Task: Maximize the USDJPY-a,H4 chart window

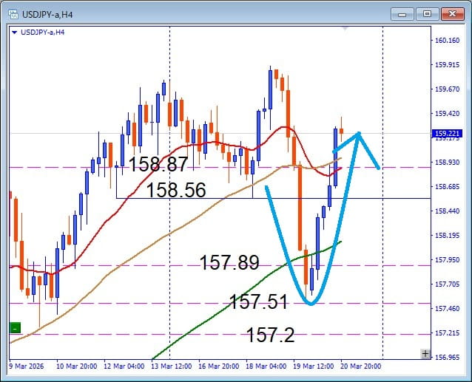Action: pyautogui.click(x=427, y=14)
